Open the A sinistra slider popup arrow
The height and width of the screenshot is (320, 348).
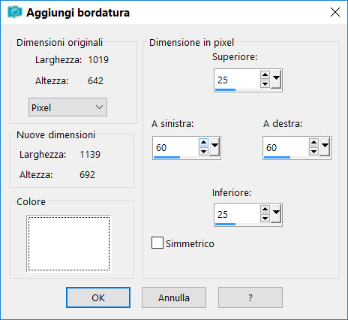tap(214, 147)
